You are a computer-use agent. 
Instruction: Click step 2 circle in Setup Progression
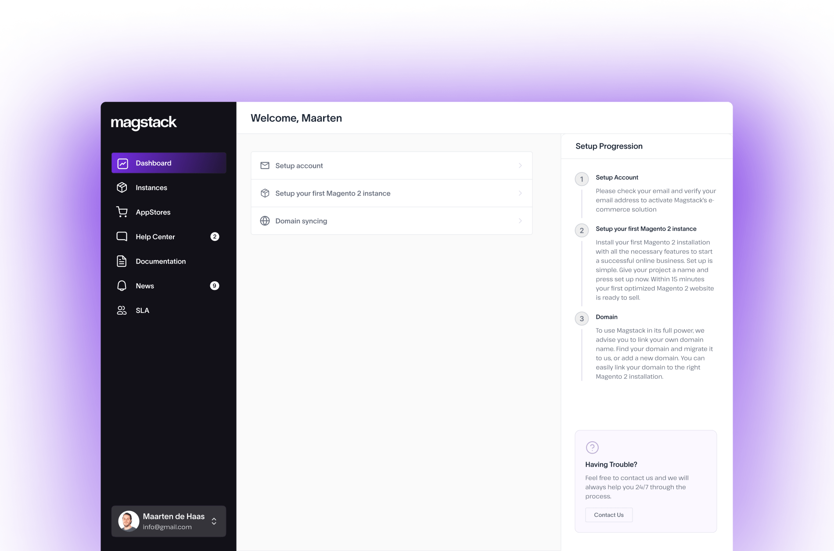click(x=582, y=230)
